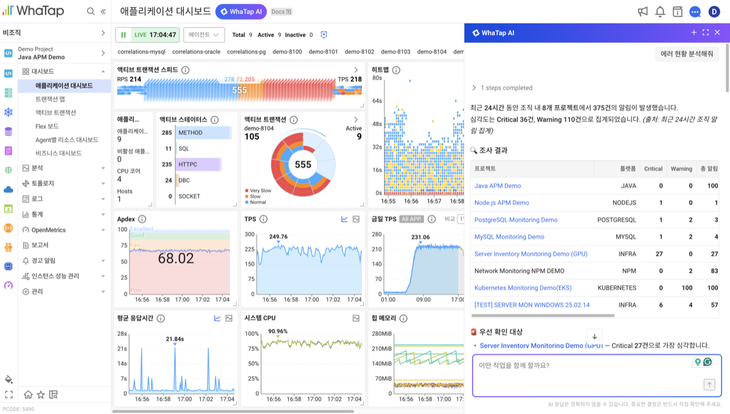Toggle the All APP filter on 금일 TPS
The width and height of the screenshot is (730, 414).
pos(412,219)
